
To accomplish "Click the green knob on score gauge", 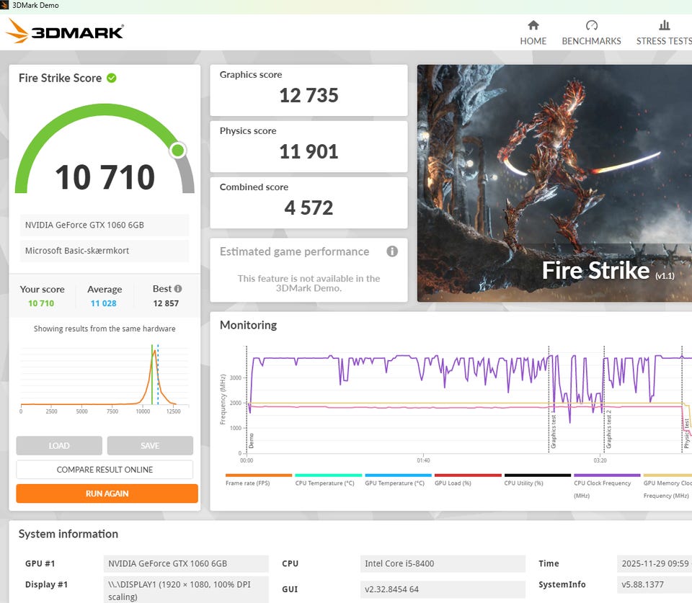I will coord(178,151).
